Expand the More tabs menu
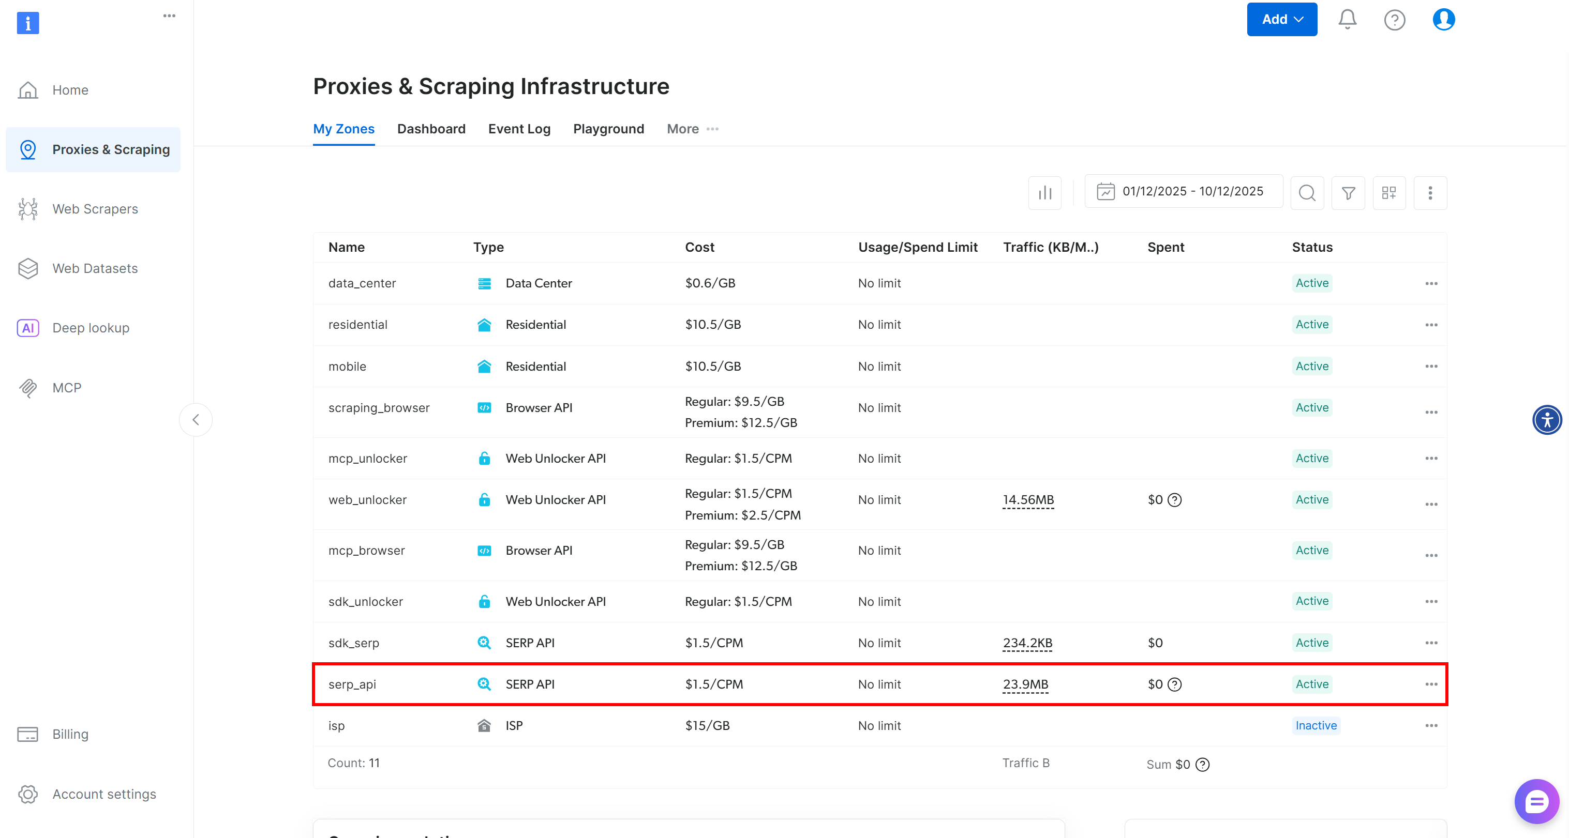Viewport: 1569px width, 838px height. coord(692,129)
